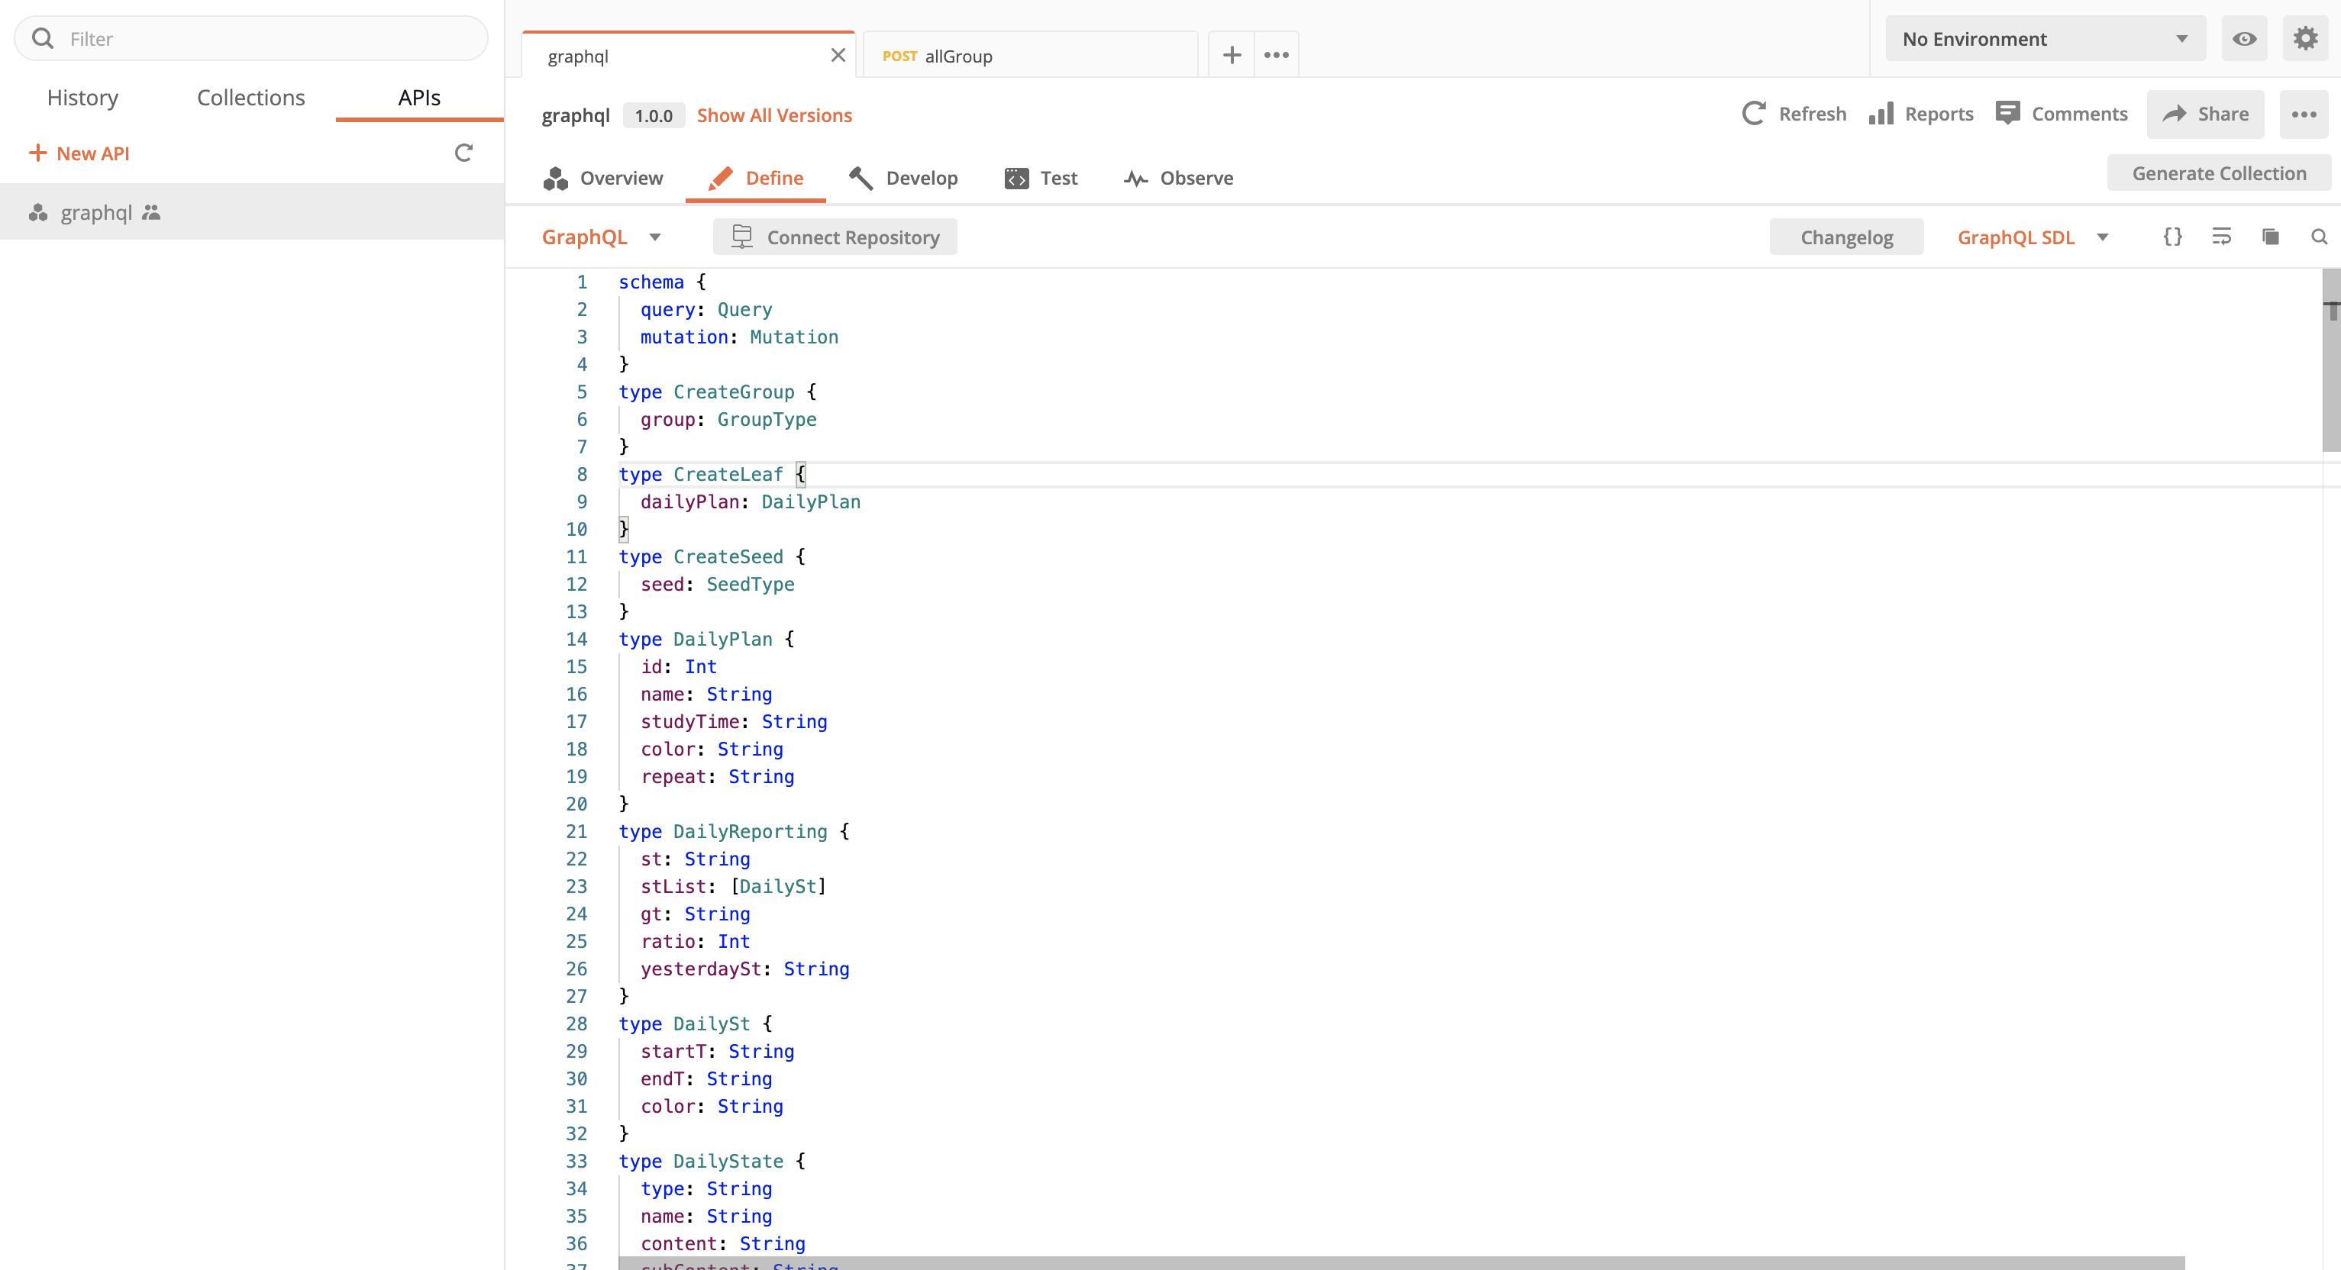Click Show All Versions link

(x=774, y=115)
